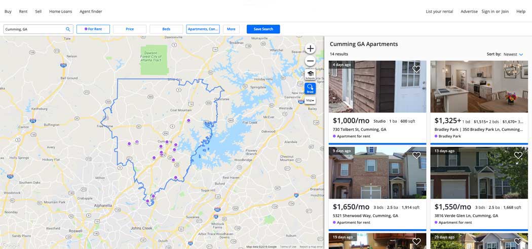Zoom out the map with the minus button
The height and width of the screenshot is (249, 532).
[310, 61]
